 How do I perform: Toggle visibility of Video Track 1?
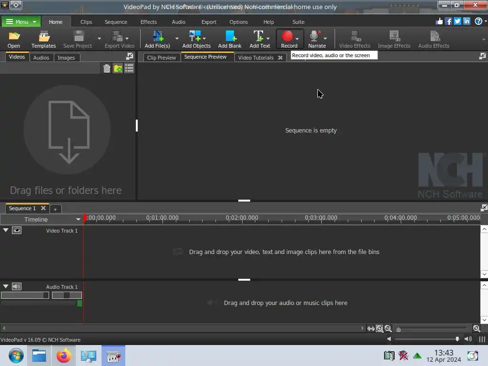17,230
